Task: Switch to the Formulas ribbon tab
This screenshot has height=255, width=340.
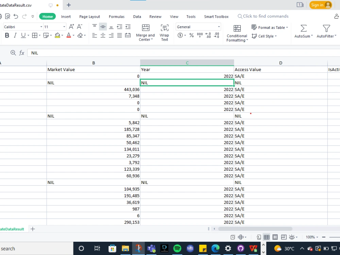Action: point(117,16)
